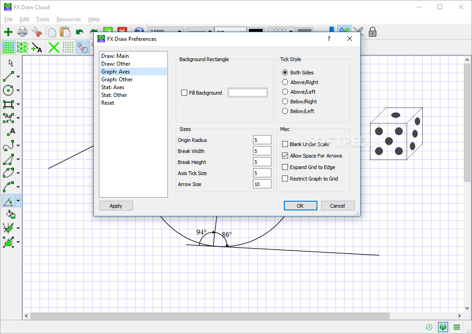The height and width of the screenshot is (334, 472).
Task: Click the Cut scissors icon
Action: [37, 32]
